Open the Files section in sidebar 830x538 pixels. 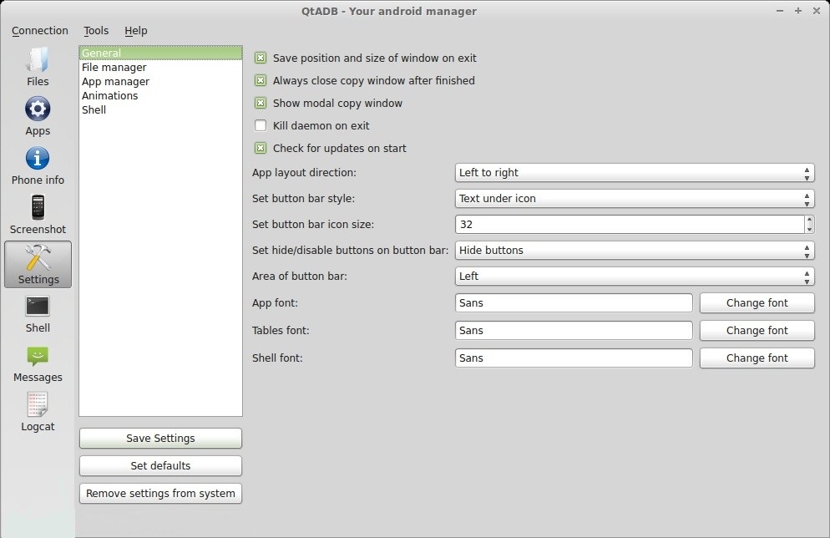38,67
